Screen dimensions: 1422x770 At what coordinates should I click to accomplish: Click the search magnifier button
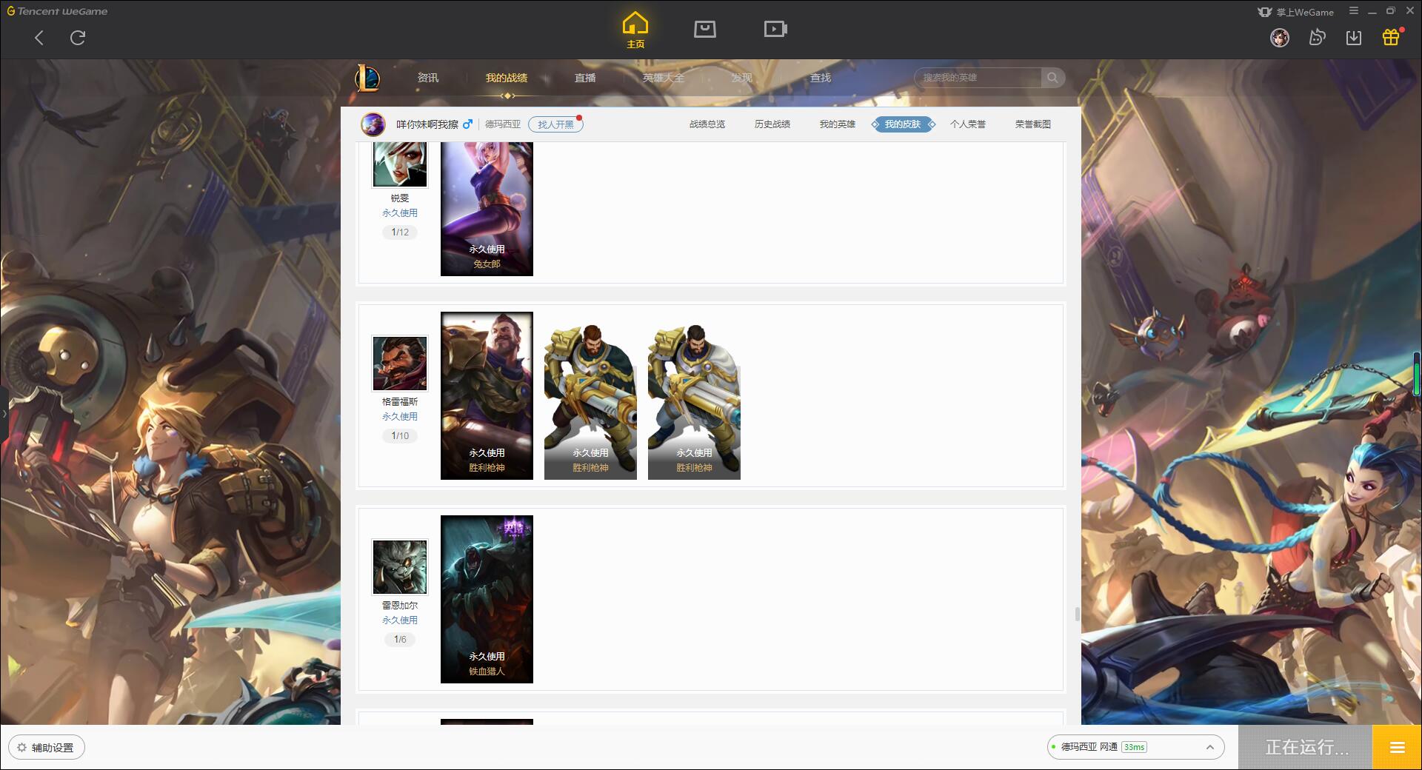tap(1052, 78)
